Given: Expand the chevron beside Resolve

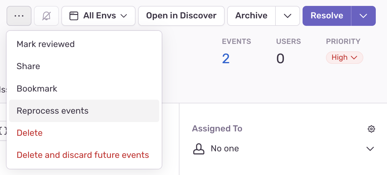Looking at the screenshot, I should (x=363, y=16).
